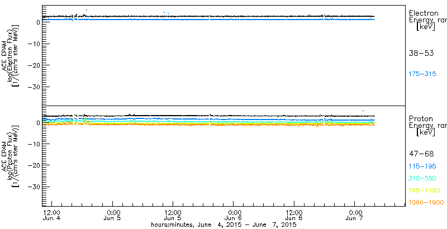This screenshot has height=229, width=447.
Task: Click the blue electron legend entry 175-315
Action: [x=422, y=74]
